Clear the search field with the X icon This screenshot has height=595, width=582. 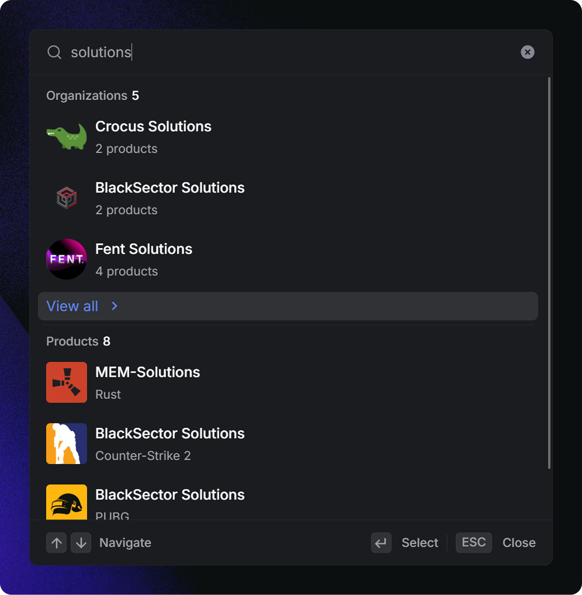pyautogui.click(x=527, y=52)
